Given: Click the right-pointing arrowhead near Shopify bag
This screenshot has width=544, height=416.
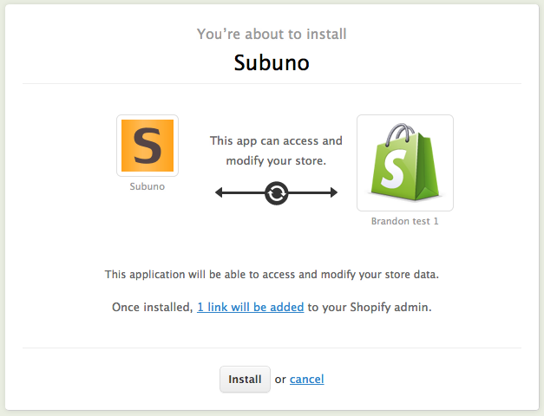Looking at the screenshot, I should coord(332,192).
